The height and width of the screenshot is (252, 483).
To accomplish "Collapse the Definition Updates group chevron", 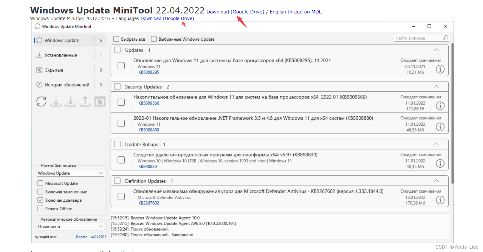I will (436, 181).
